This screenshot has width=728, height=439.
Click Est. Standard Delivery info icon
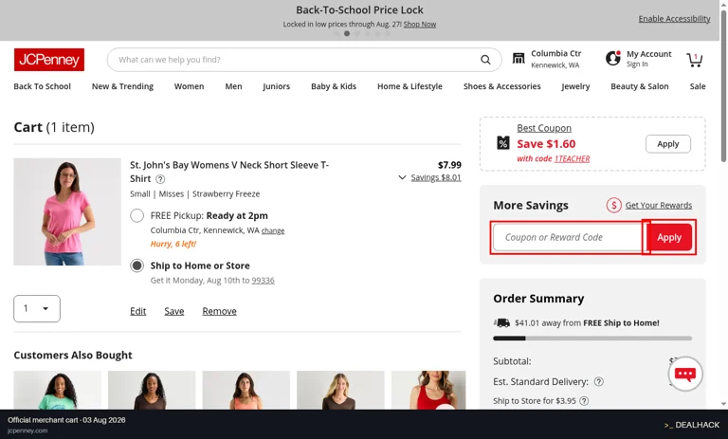click(x=599, y=381)
